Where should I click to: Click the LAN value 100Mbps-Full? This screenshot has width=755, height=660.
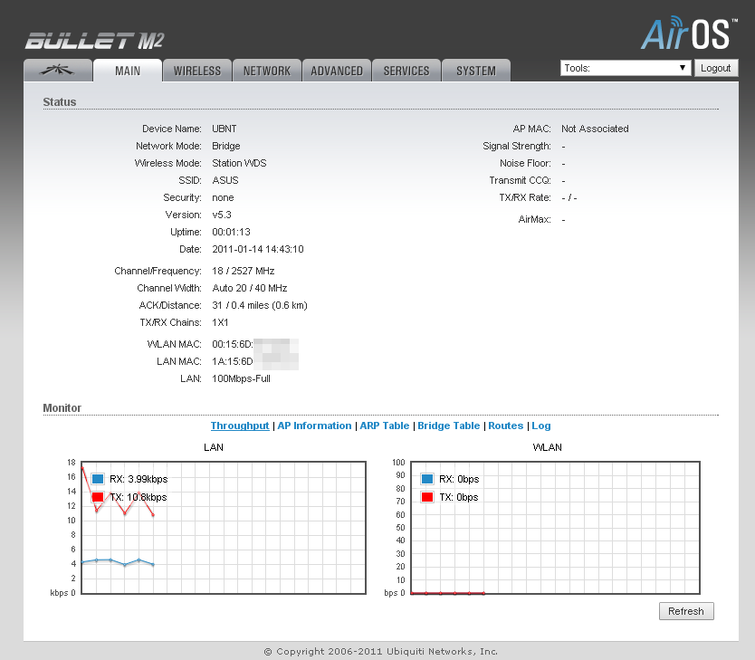[241, 378]
